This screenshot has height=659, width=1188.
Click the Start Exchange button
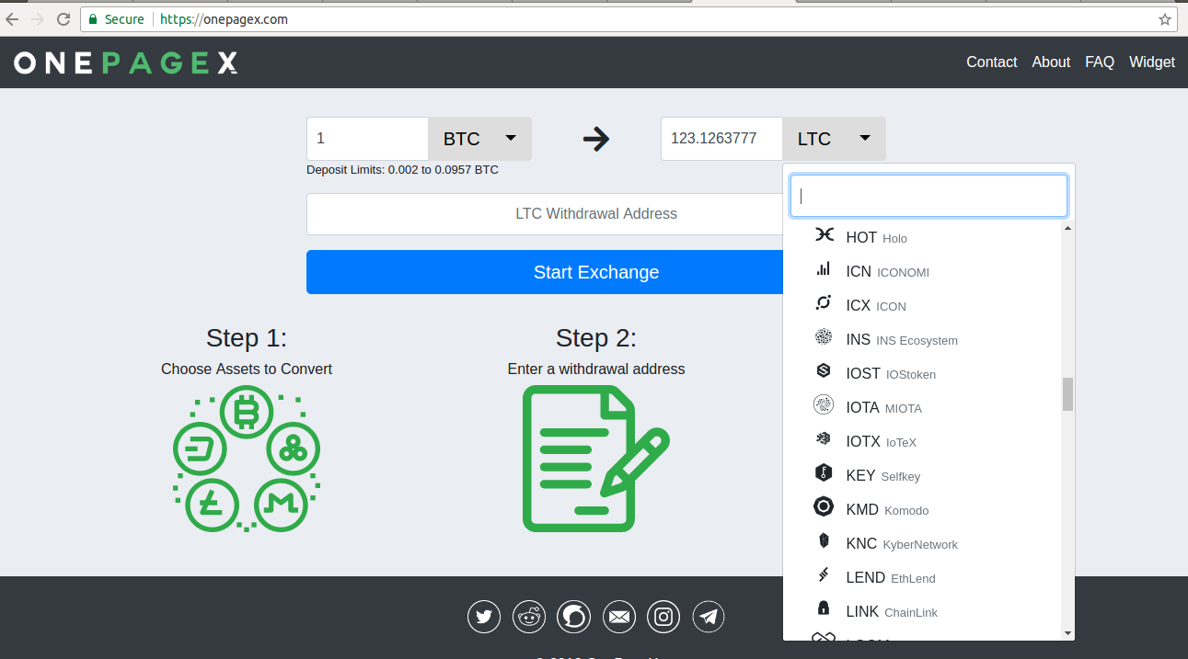[x=544, y=272]
